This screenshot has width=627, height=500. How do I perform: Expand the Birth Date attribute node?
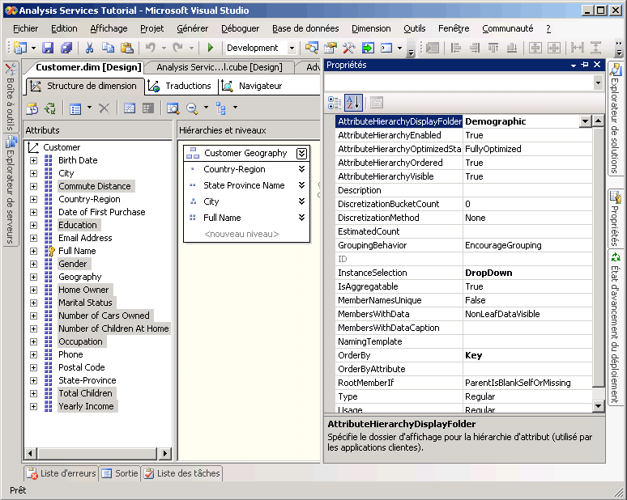click(x=33, y=160)
